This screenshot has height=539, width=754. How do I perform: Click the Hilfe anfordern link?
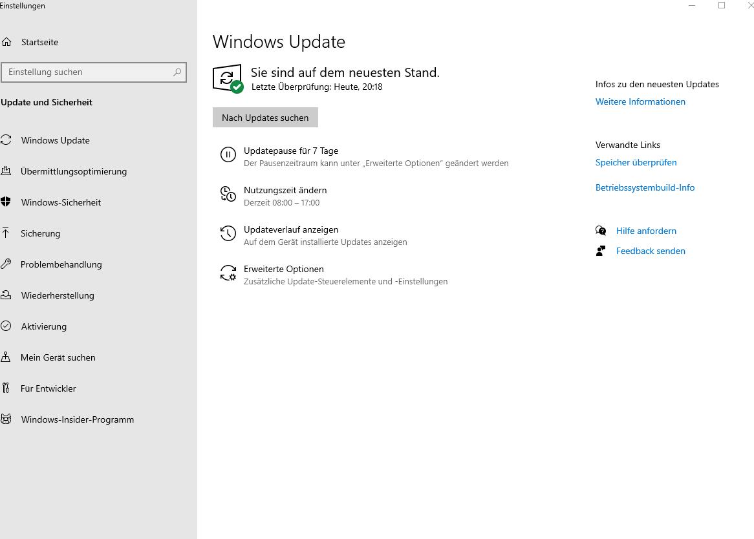[646, 231]
